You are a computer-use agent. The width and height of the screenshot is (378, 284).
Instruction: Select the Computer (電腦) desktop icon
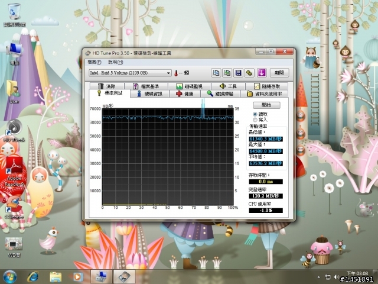click(x=14, y=54)
